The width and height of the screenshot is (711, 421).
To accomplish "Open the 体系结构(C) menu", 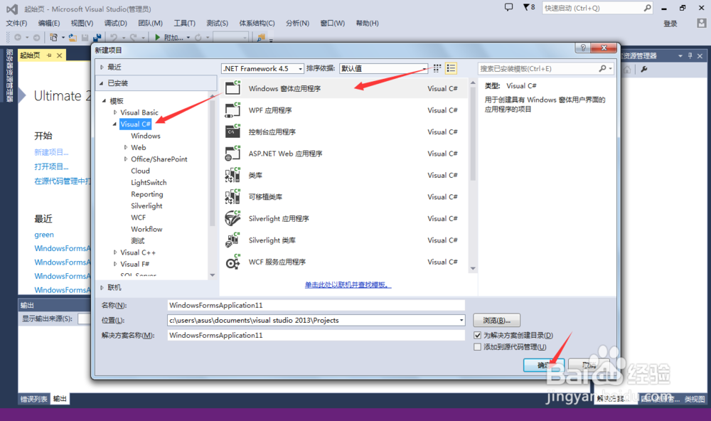I will [x=257, y=23].
